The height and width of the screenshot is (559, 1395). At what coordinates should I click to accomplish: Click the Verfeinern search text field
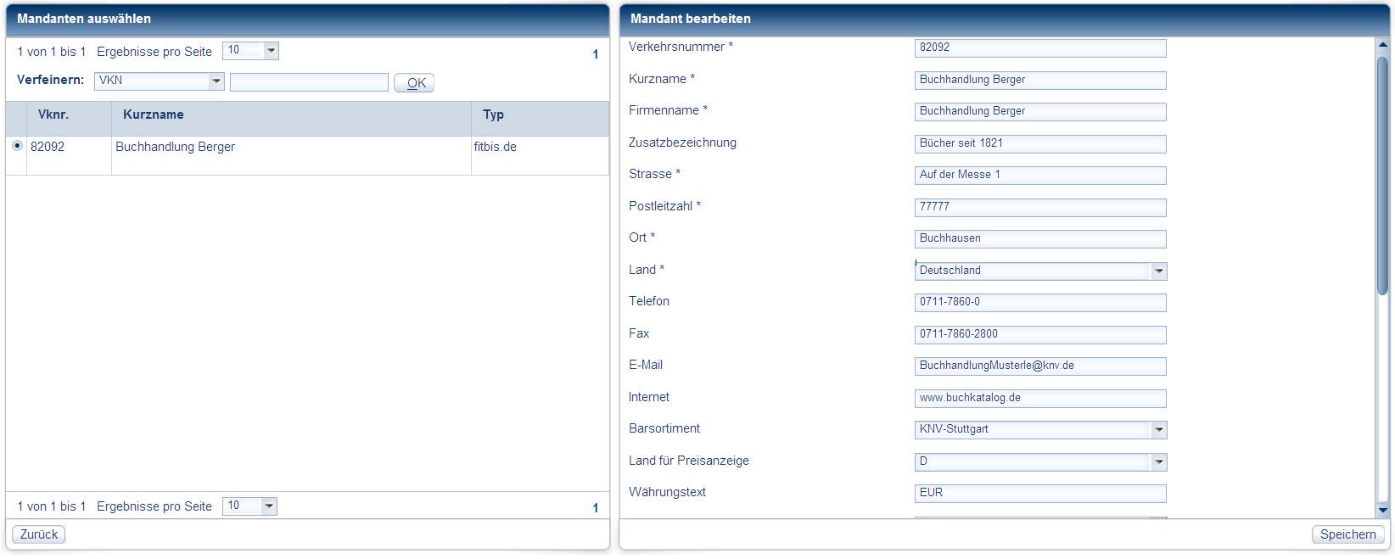coord(309,82)
